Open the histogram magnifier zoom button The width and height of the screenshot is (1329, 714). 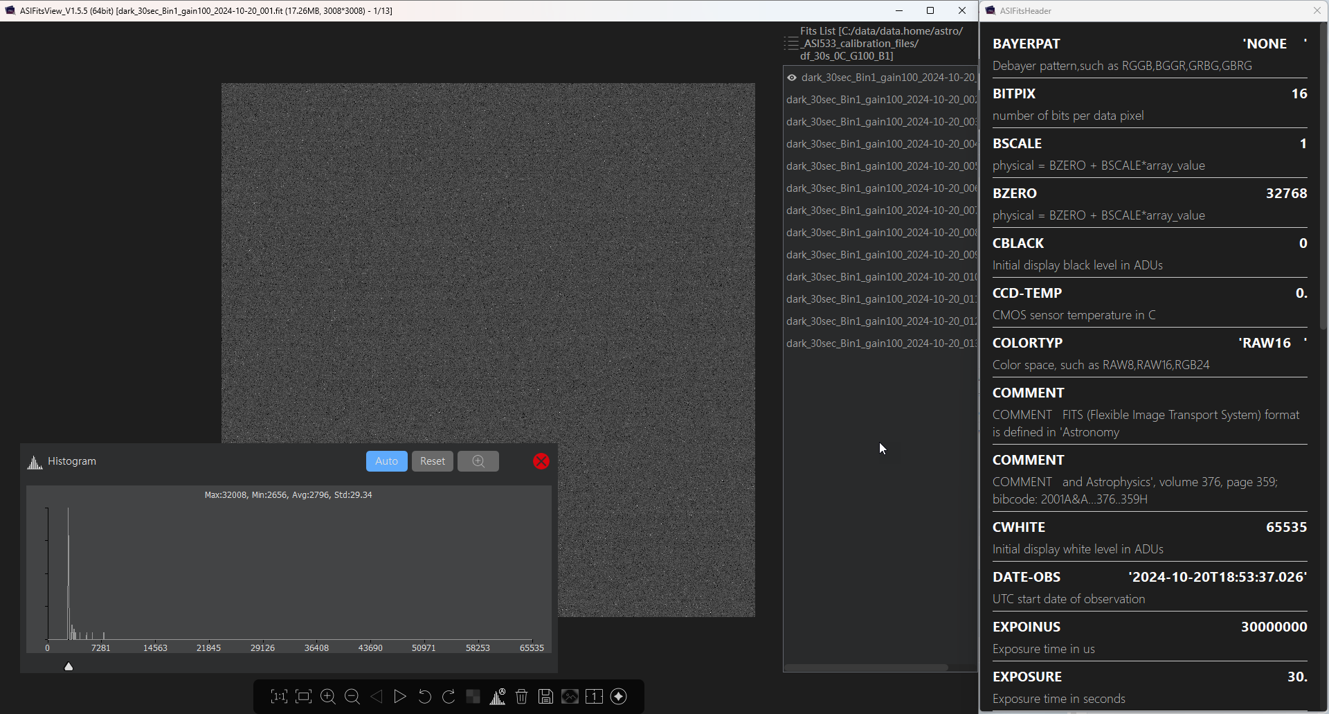pos(478,461)
